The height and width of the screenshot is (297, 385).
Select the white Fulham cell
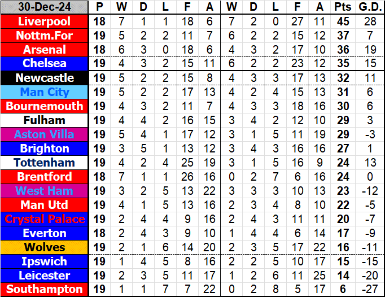pos(45,120)
